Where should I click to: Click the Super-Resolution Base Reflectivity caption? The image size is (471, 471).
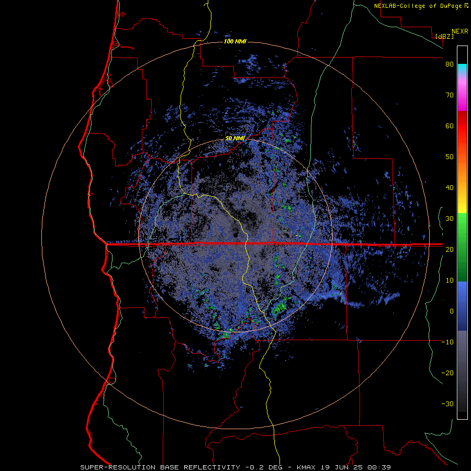click(x=160, y=467)
